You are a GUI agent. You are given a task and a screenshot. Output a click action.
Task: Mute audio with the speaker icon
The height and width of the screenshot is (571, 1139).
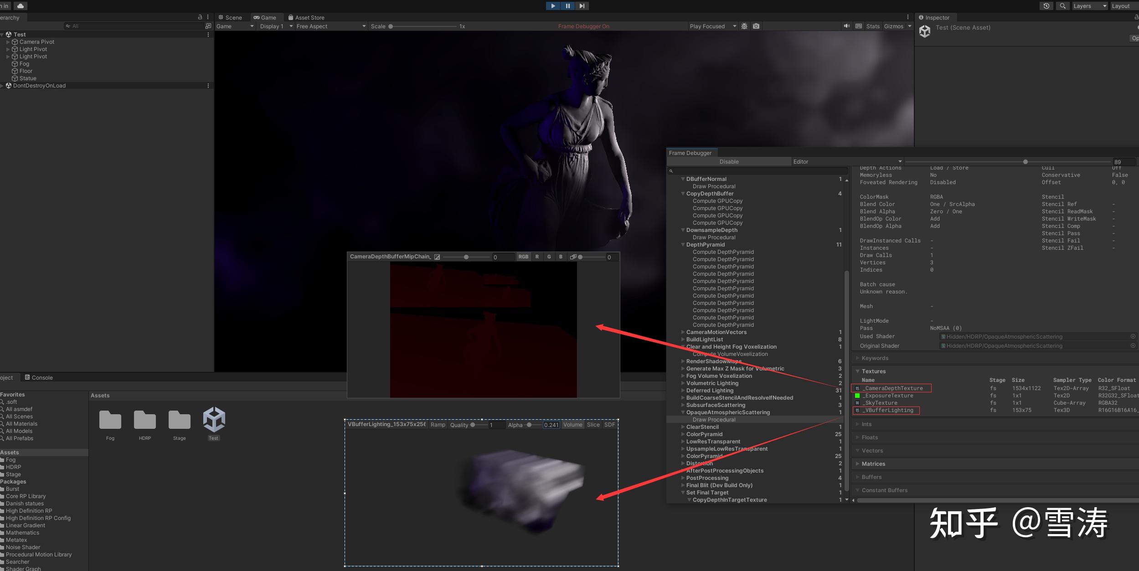click(846, 26)
